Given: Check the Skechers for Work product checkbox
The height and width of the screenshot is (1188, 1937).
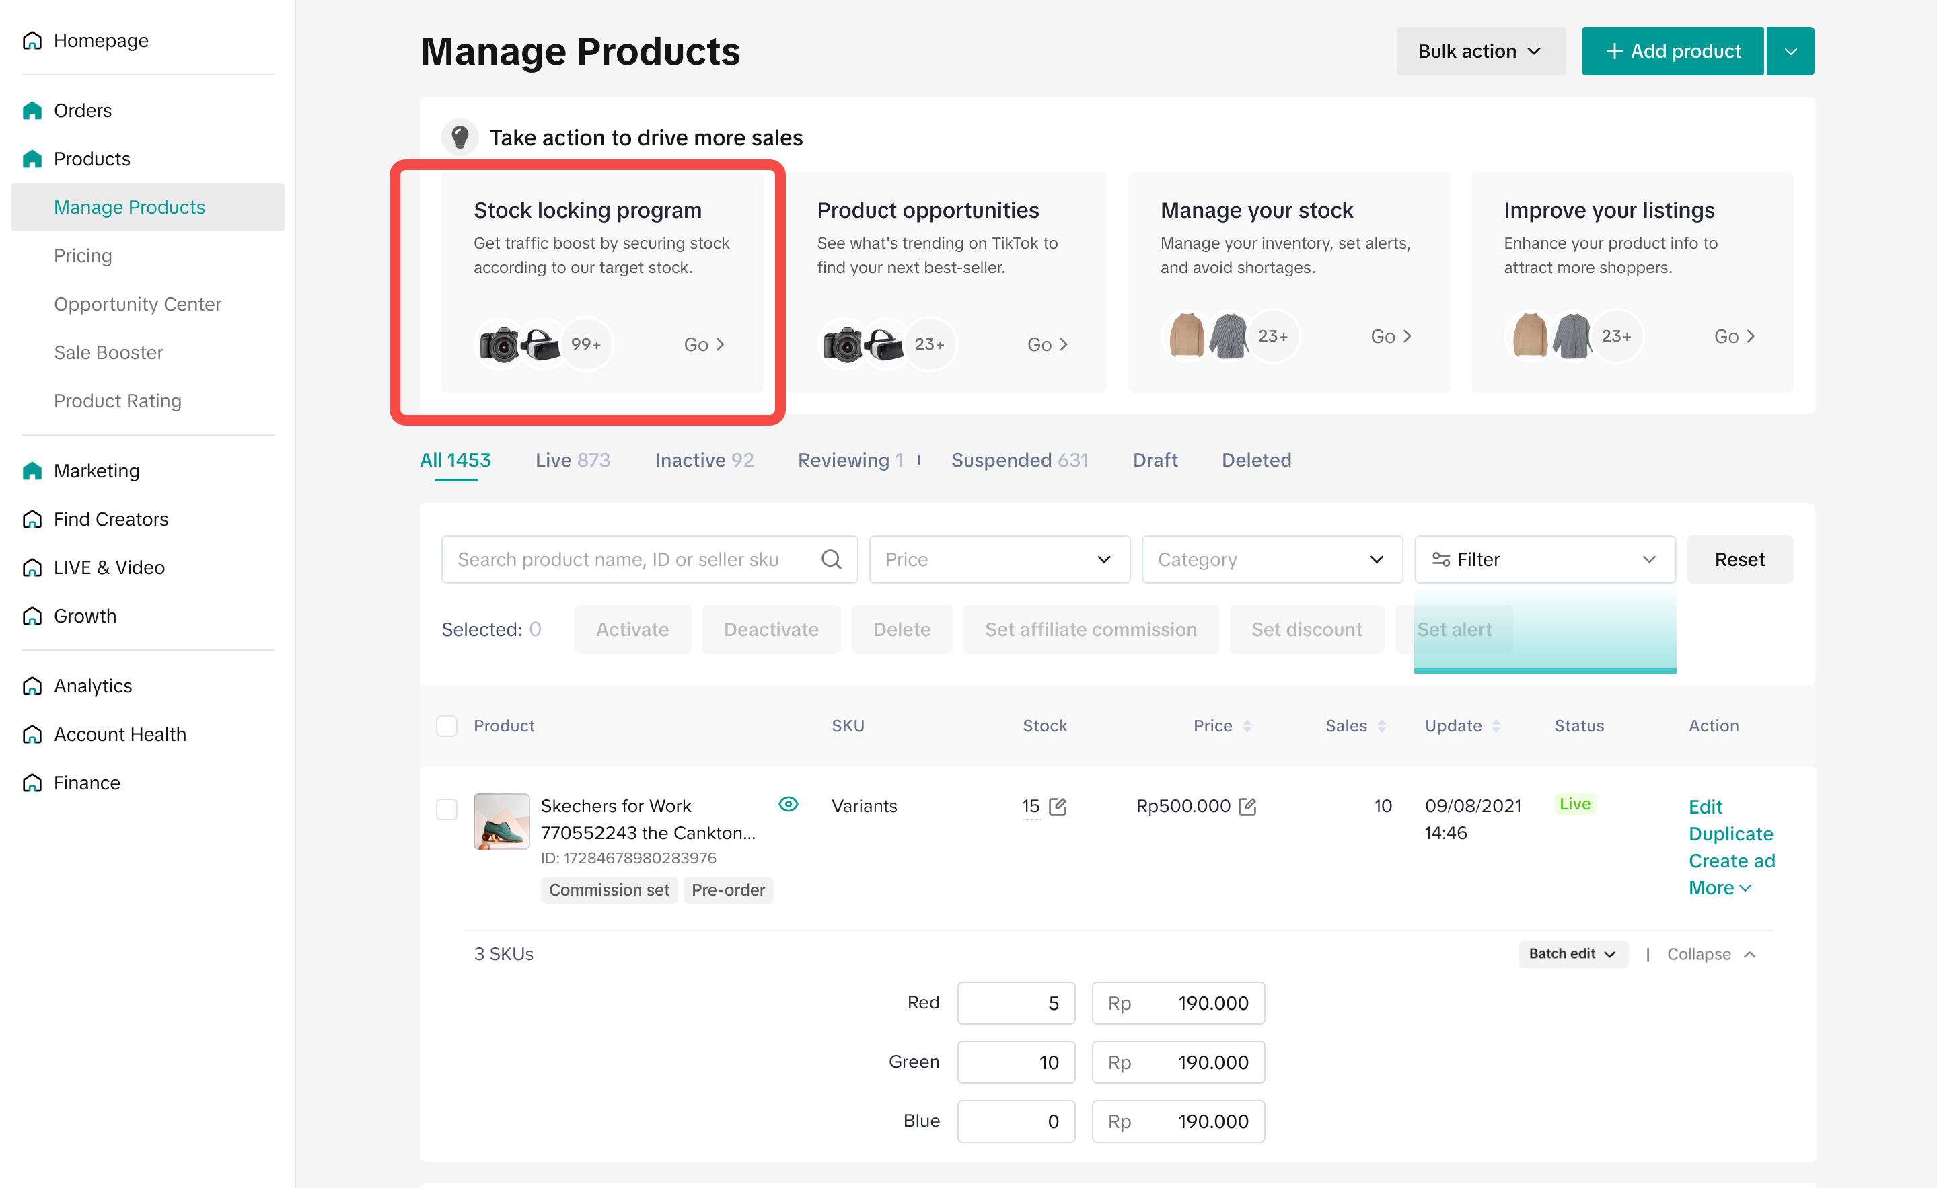Looking at the screenshot, I should pyautogui.click(x=447, y=809).
